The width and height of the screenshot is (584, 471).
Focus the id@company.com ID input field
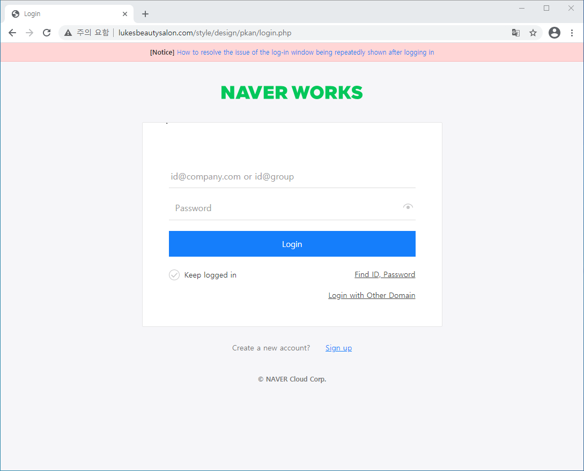[292, 177]
